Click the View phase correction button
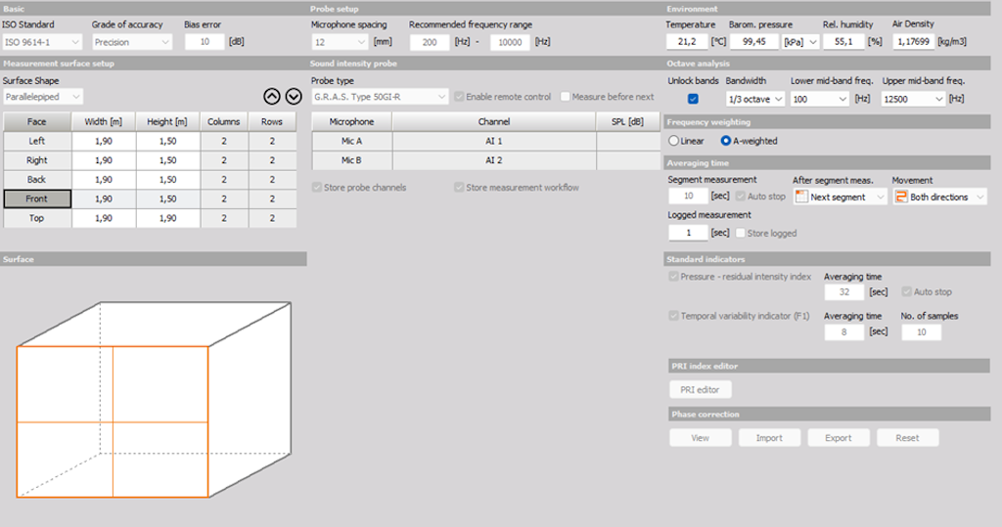The height and width of the screenshot is (527, 1002). [701, 438]
